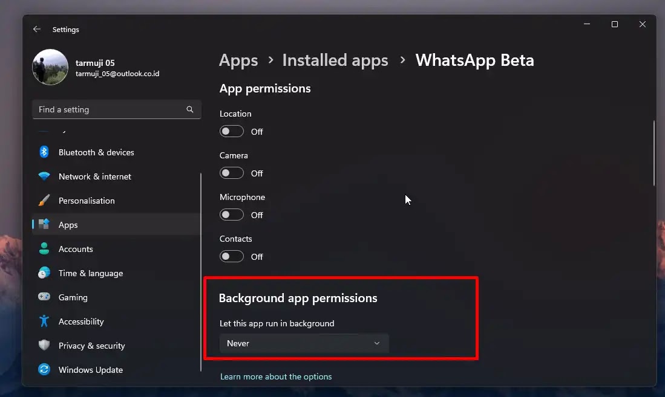
Task: Open Privacy & security settings
Action: [x=116, y=345]
